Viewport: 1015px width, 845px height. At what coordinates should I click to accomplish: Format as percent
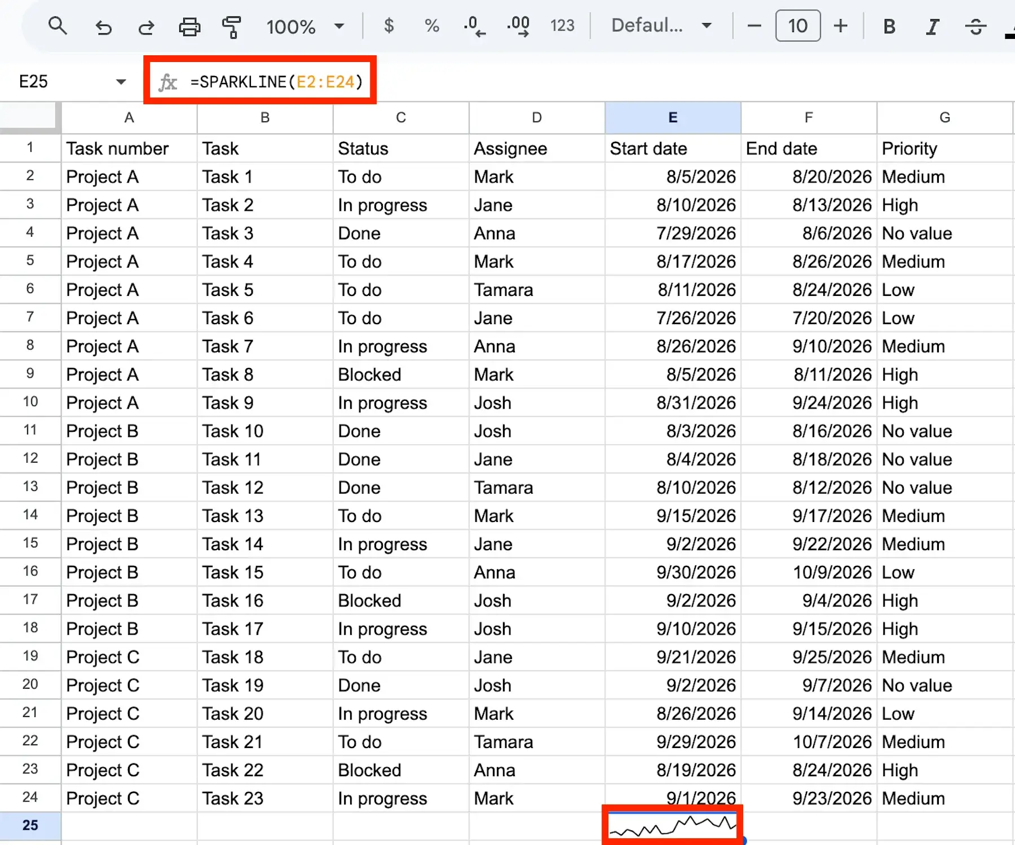(432, 26)
